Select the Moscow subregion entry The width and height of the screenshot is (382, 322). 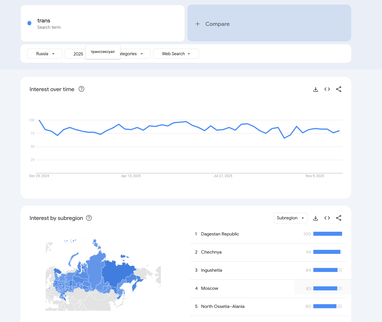[210, 288]
